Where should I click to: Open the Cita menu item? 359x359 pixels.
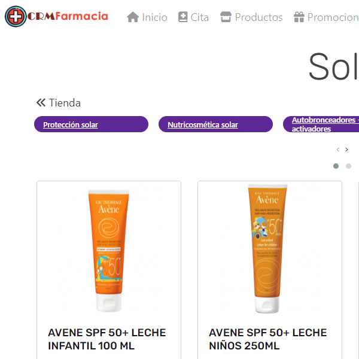[x=200, y=17]
